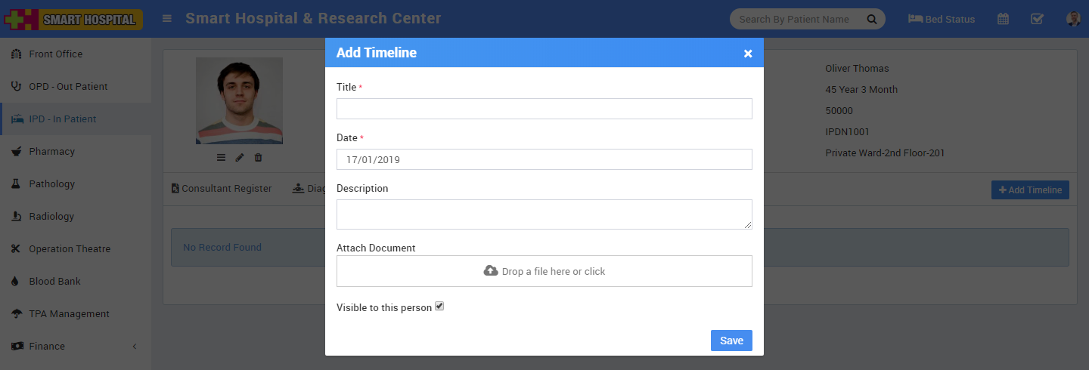This screenshot has height=370, width=1089.
Task: Click the patient edit pencil icon
Action: pos(240,157)
